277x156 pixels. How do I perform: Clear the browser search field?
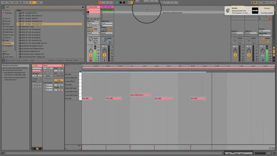point(83,7)
